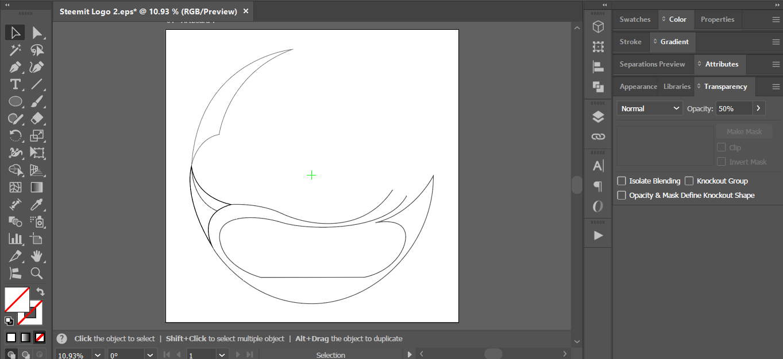The height and width of the screenshot is (359, 783).
Task: Select the Line Segment tool
Action: click(x=37, y=84)
